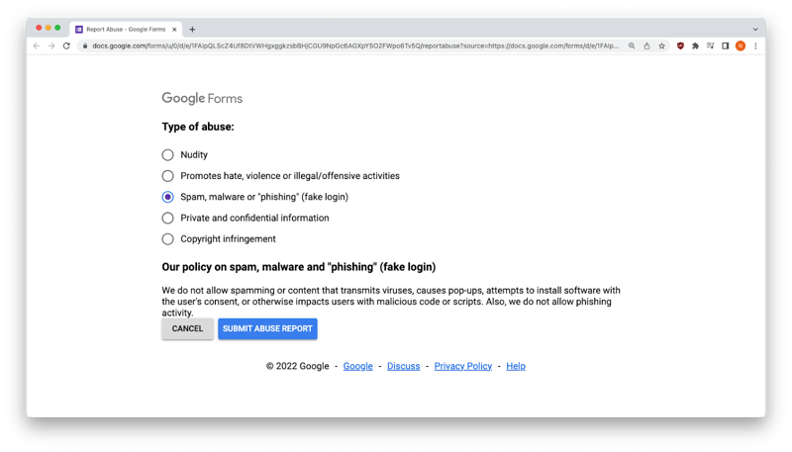Viewport: 792px width, 452px height.
Task: Click the CANCEL button
Action: [x=187, y=328]
